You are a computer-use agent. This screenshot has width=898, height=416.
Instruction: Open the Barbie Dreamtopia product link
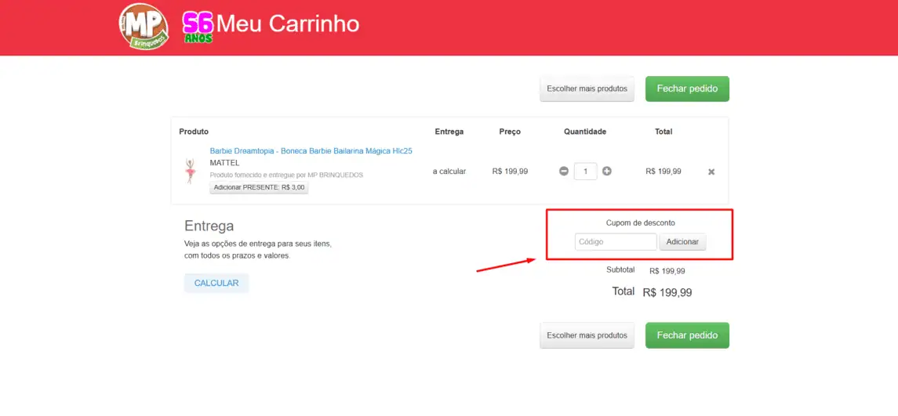(311, 151)
